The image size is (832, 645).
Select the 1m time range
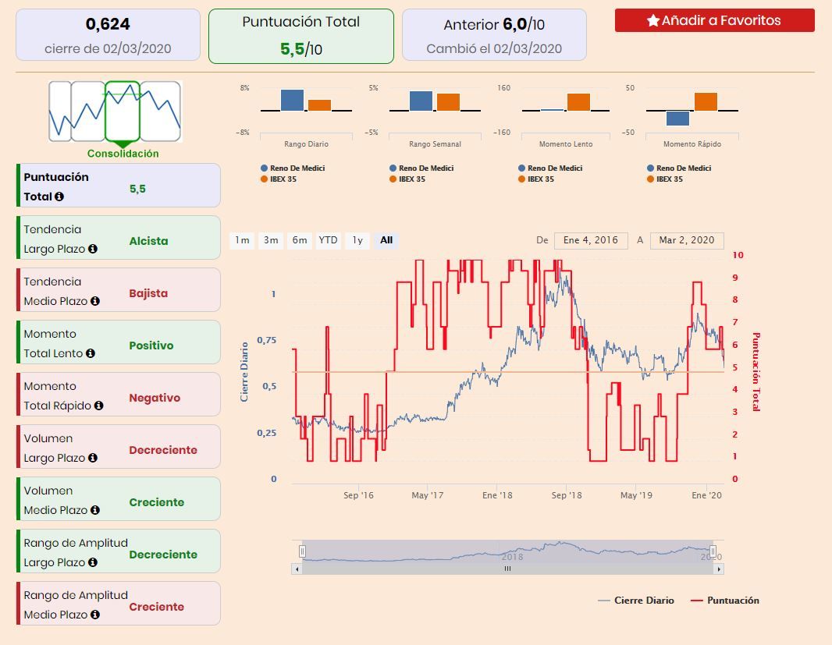[243, 240]
